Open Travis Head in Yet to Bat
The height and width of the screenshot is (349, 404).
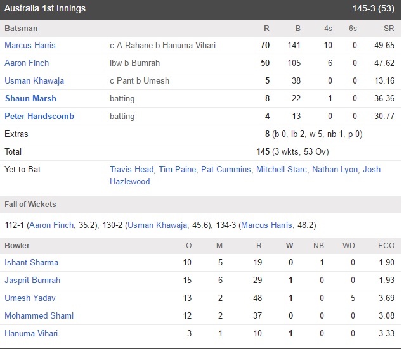pos(131,170)
